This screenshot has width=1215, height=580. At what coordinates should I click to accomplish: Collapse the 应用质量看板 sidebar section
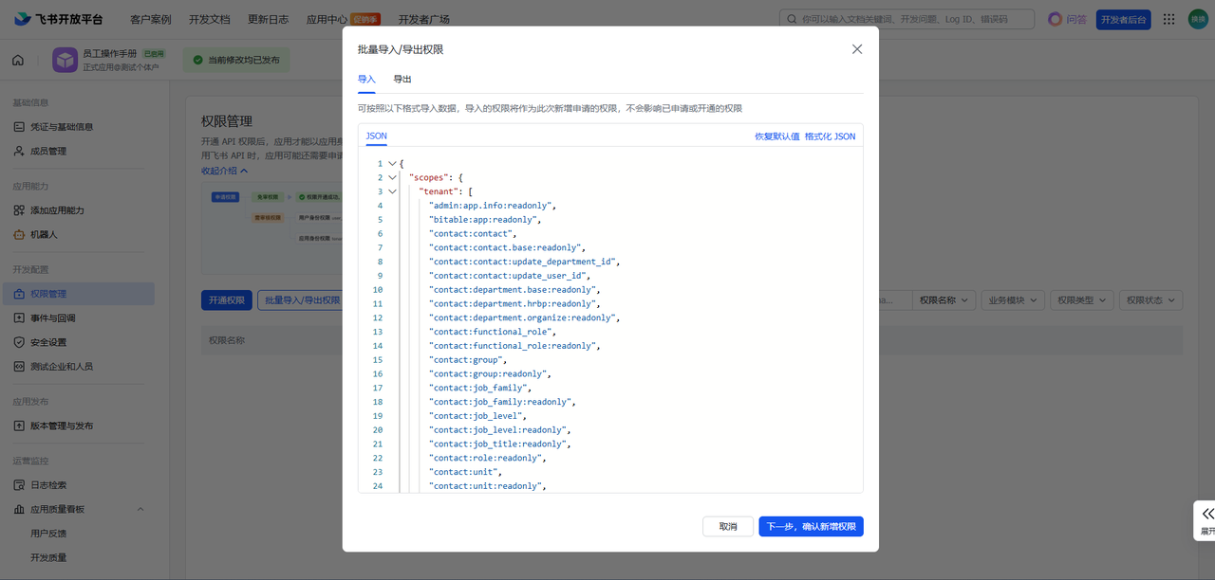[140, 510]
